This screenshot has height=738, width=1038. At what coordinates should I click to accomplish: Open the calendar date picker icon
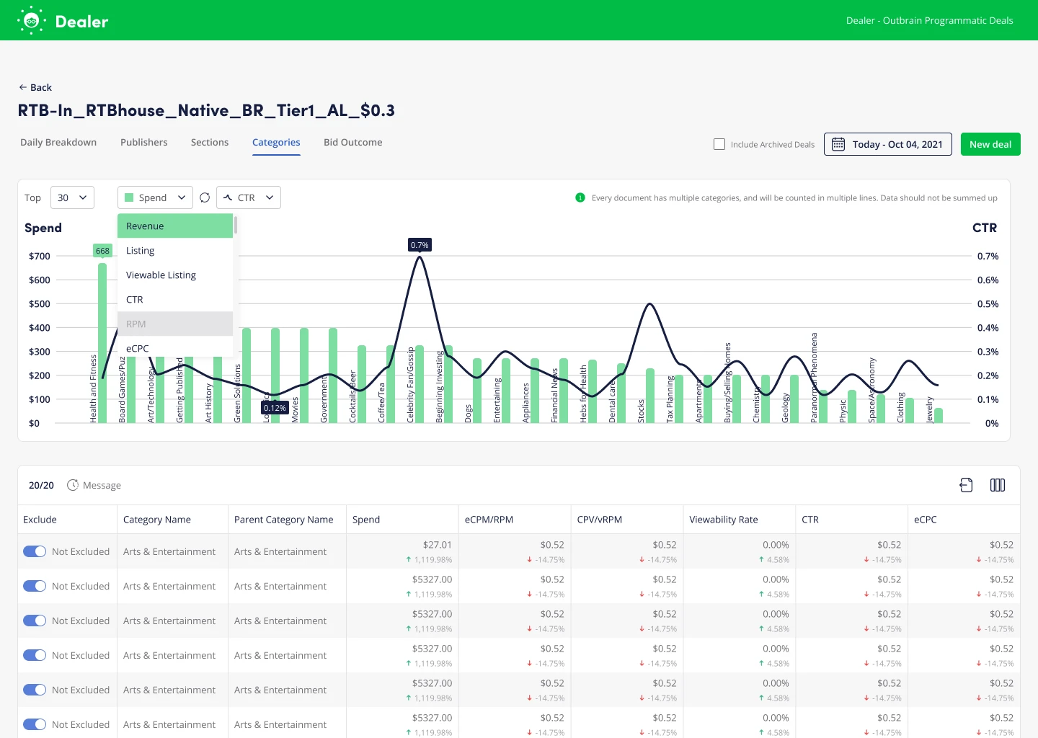click(838, 144)
